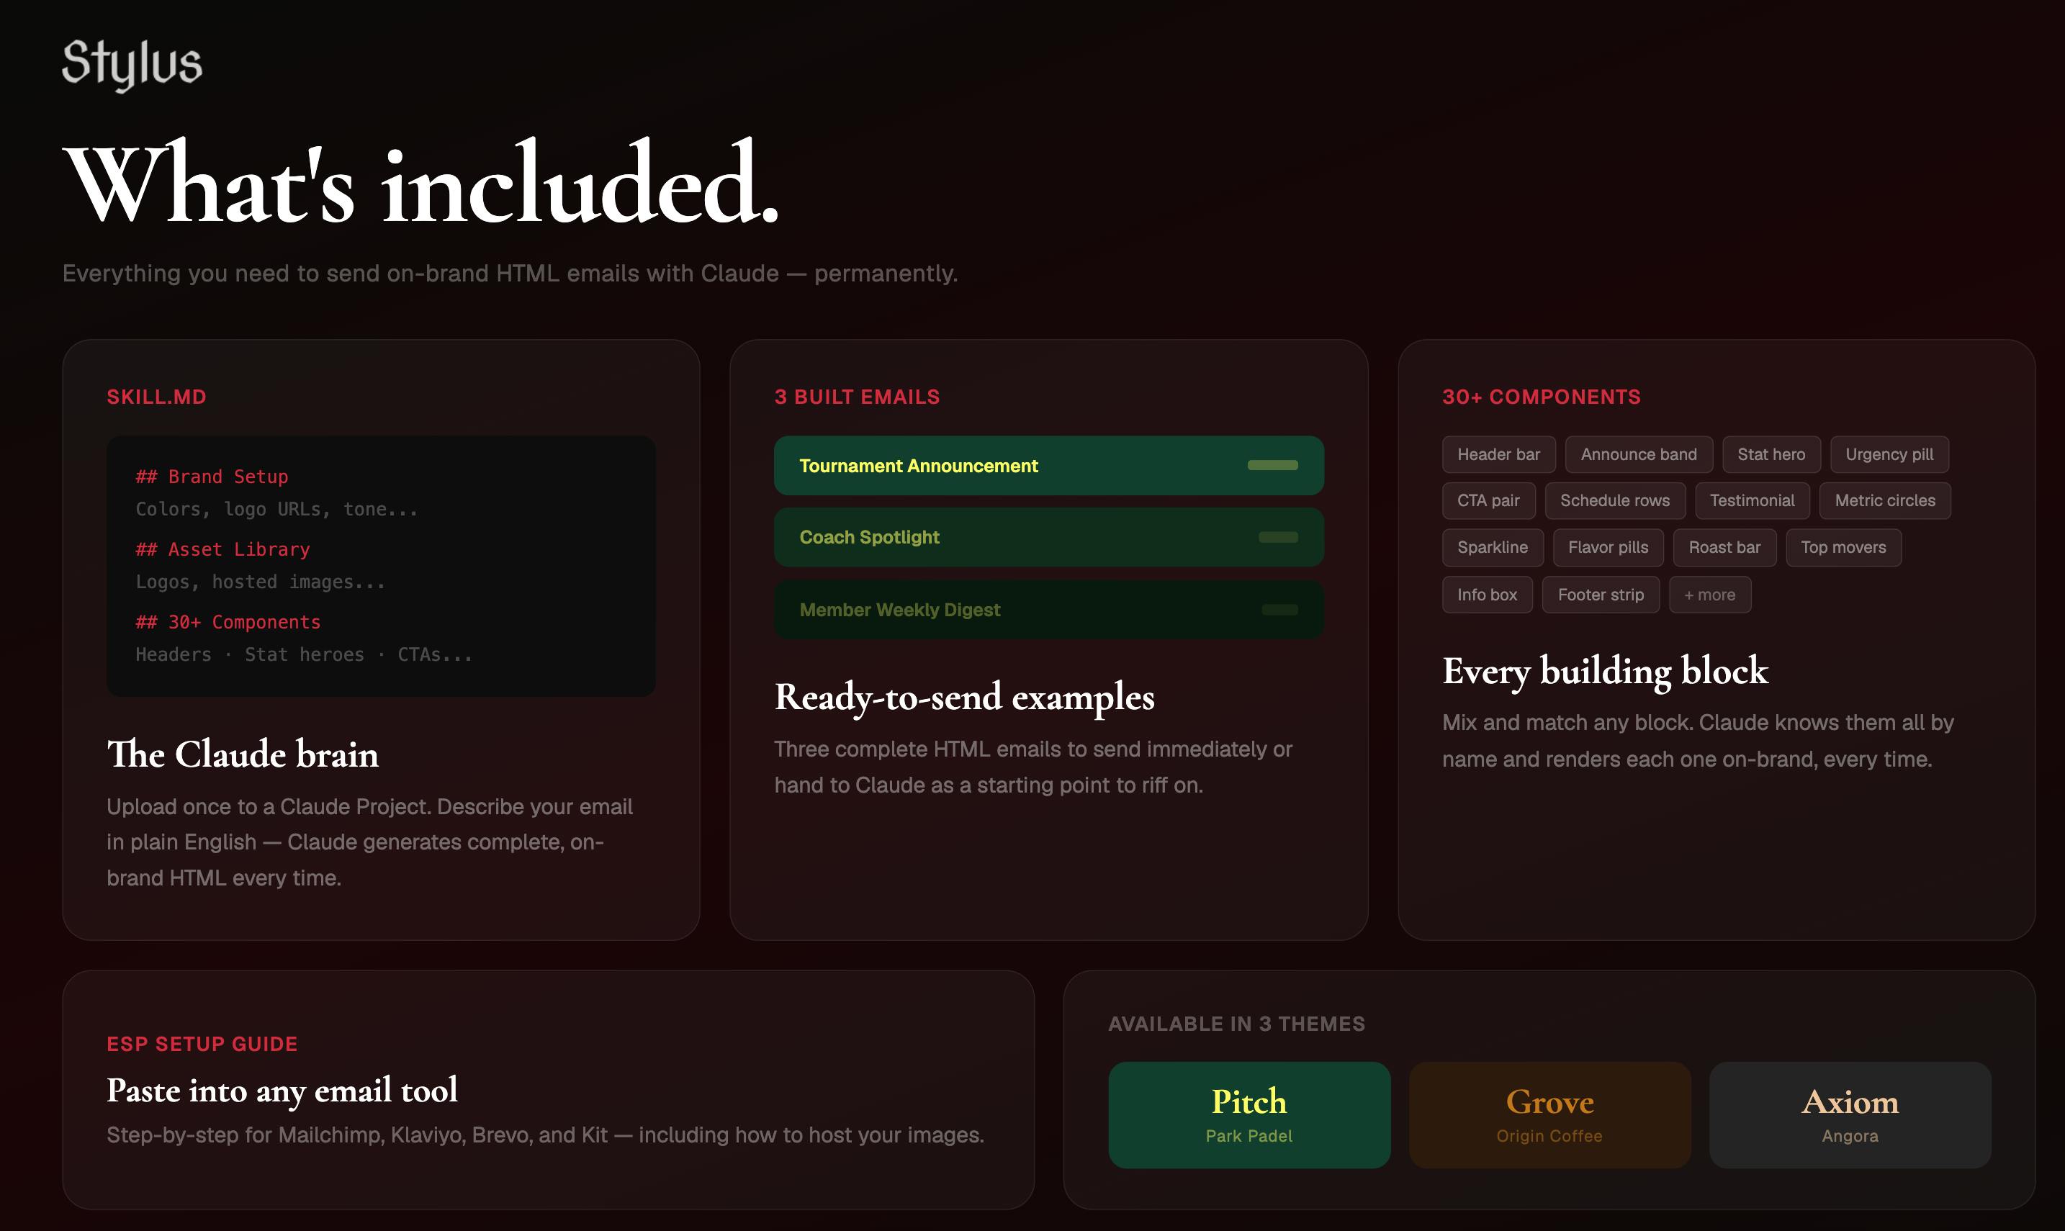Click the Stylus logo
This screenshot has height=1231, width=2065.
(x=132, y=64)
